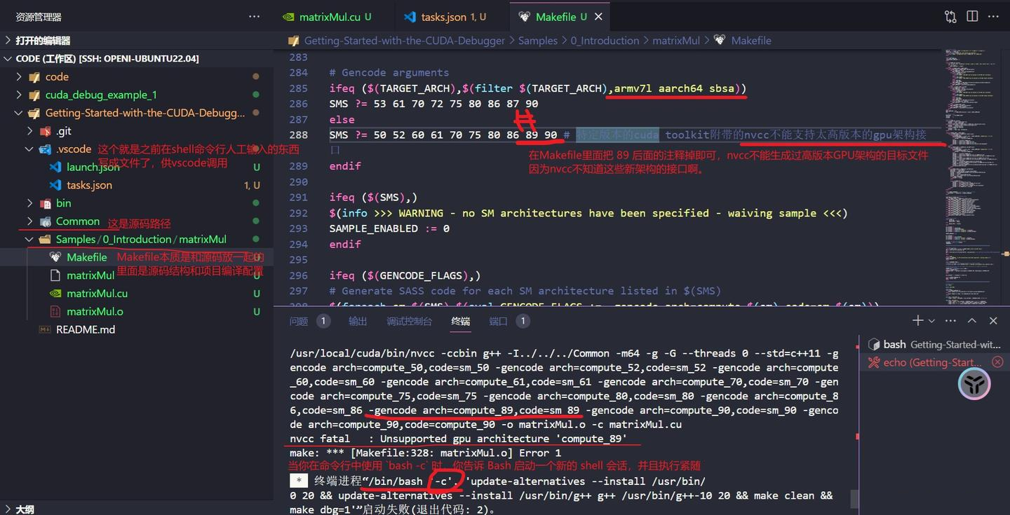Switch to the 输出 panel tab
The height and width of the screenshot is (515, 1010).
click(358, 321)
